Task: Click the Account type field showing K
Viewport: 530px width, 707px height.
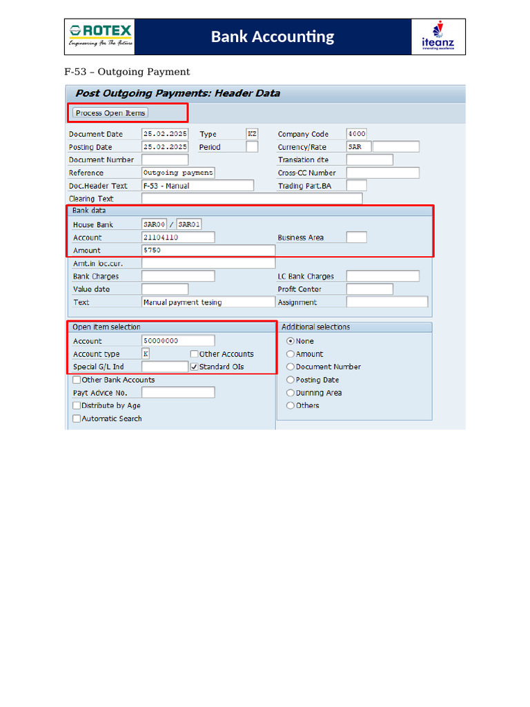Action: [146, 354]
